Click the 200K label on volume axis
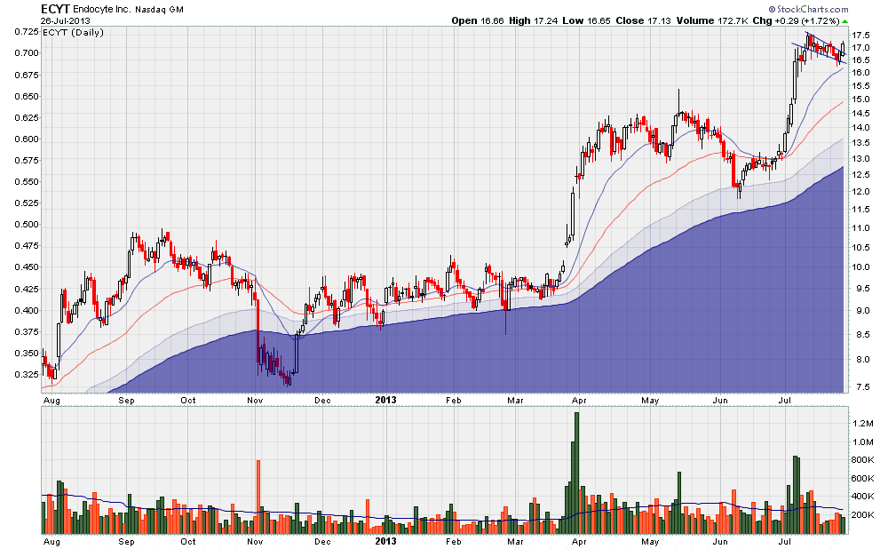 tap(862, 515)
